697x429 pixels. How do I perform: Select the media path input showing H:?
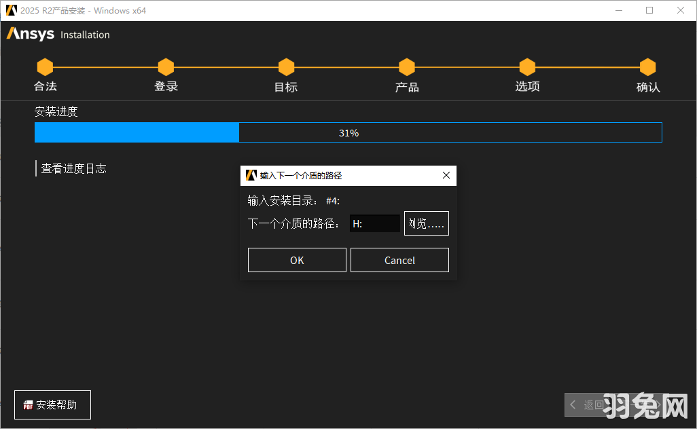[x=375, y=223]
